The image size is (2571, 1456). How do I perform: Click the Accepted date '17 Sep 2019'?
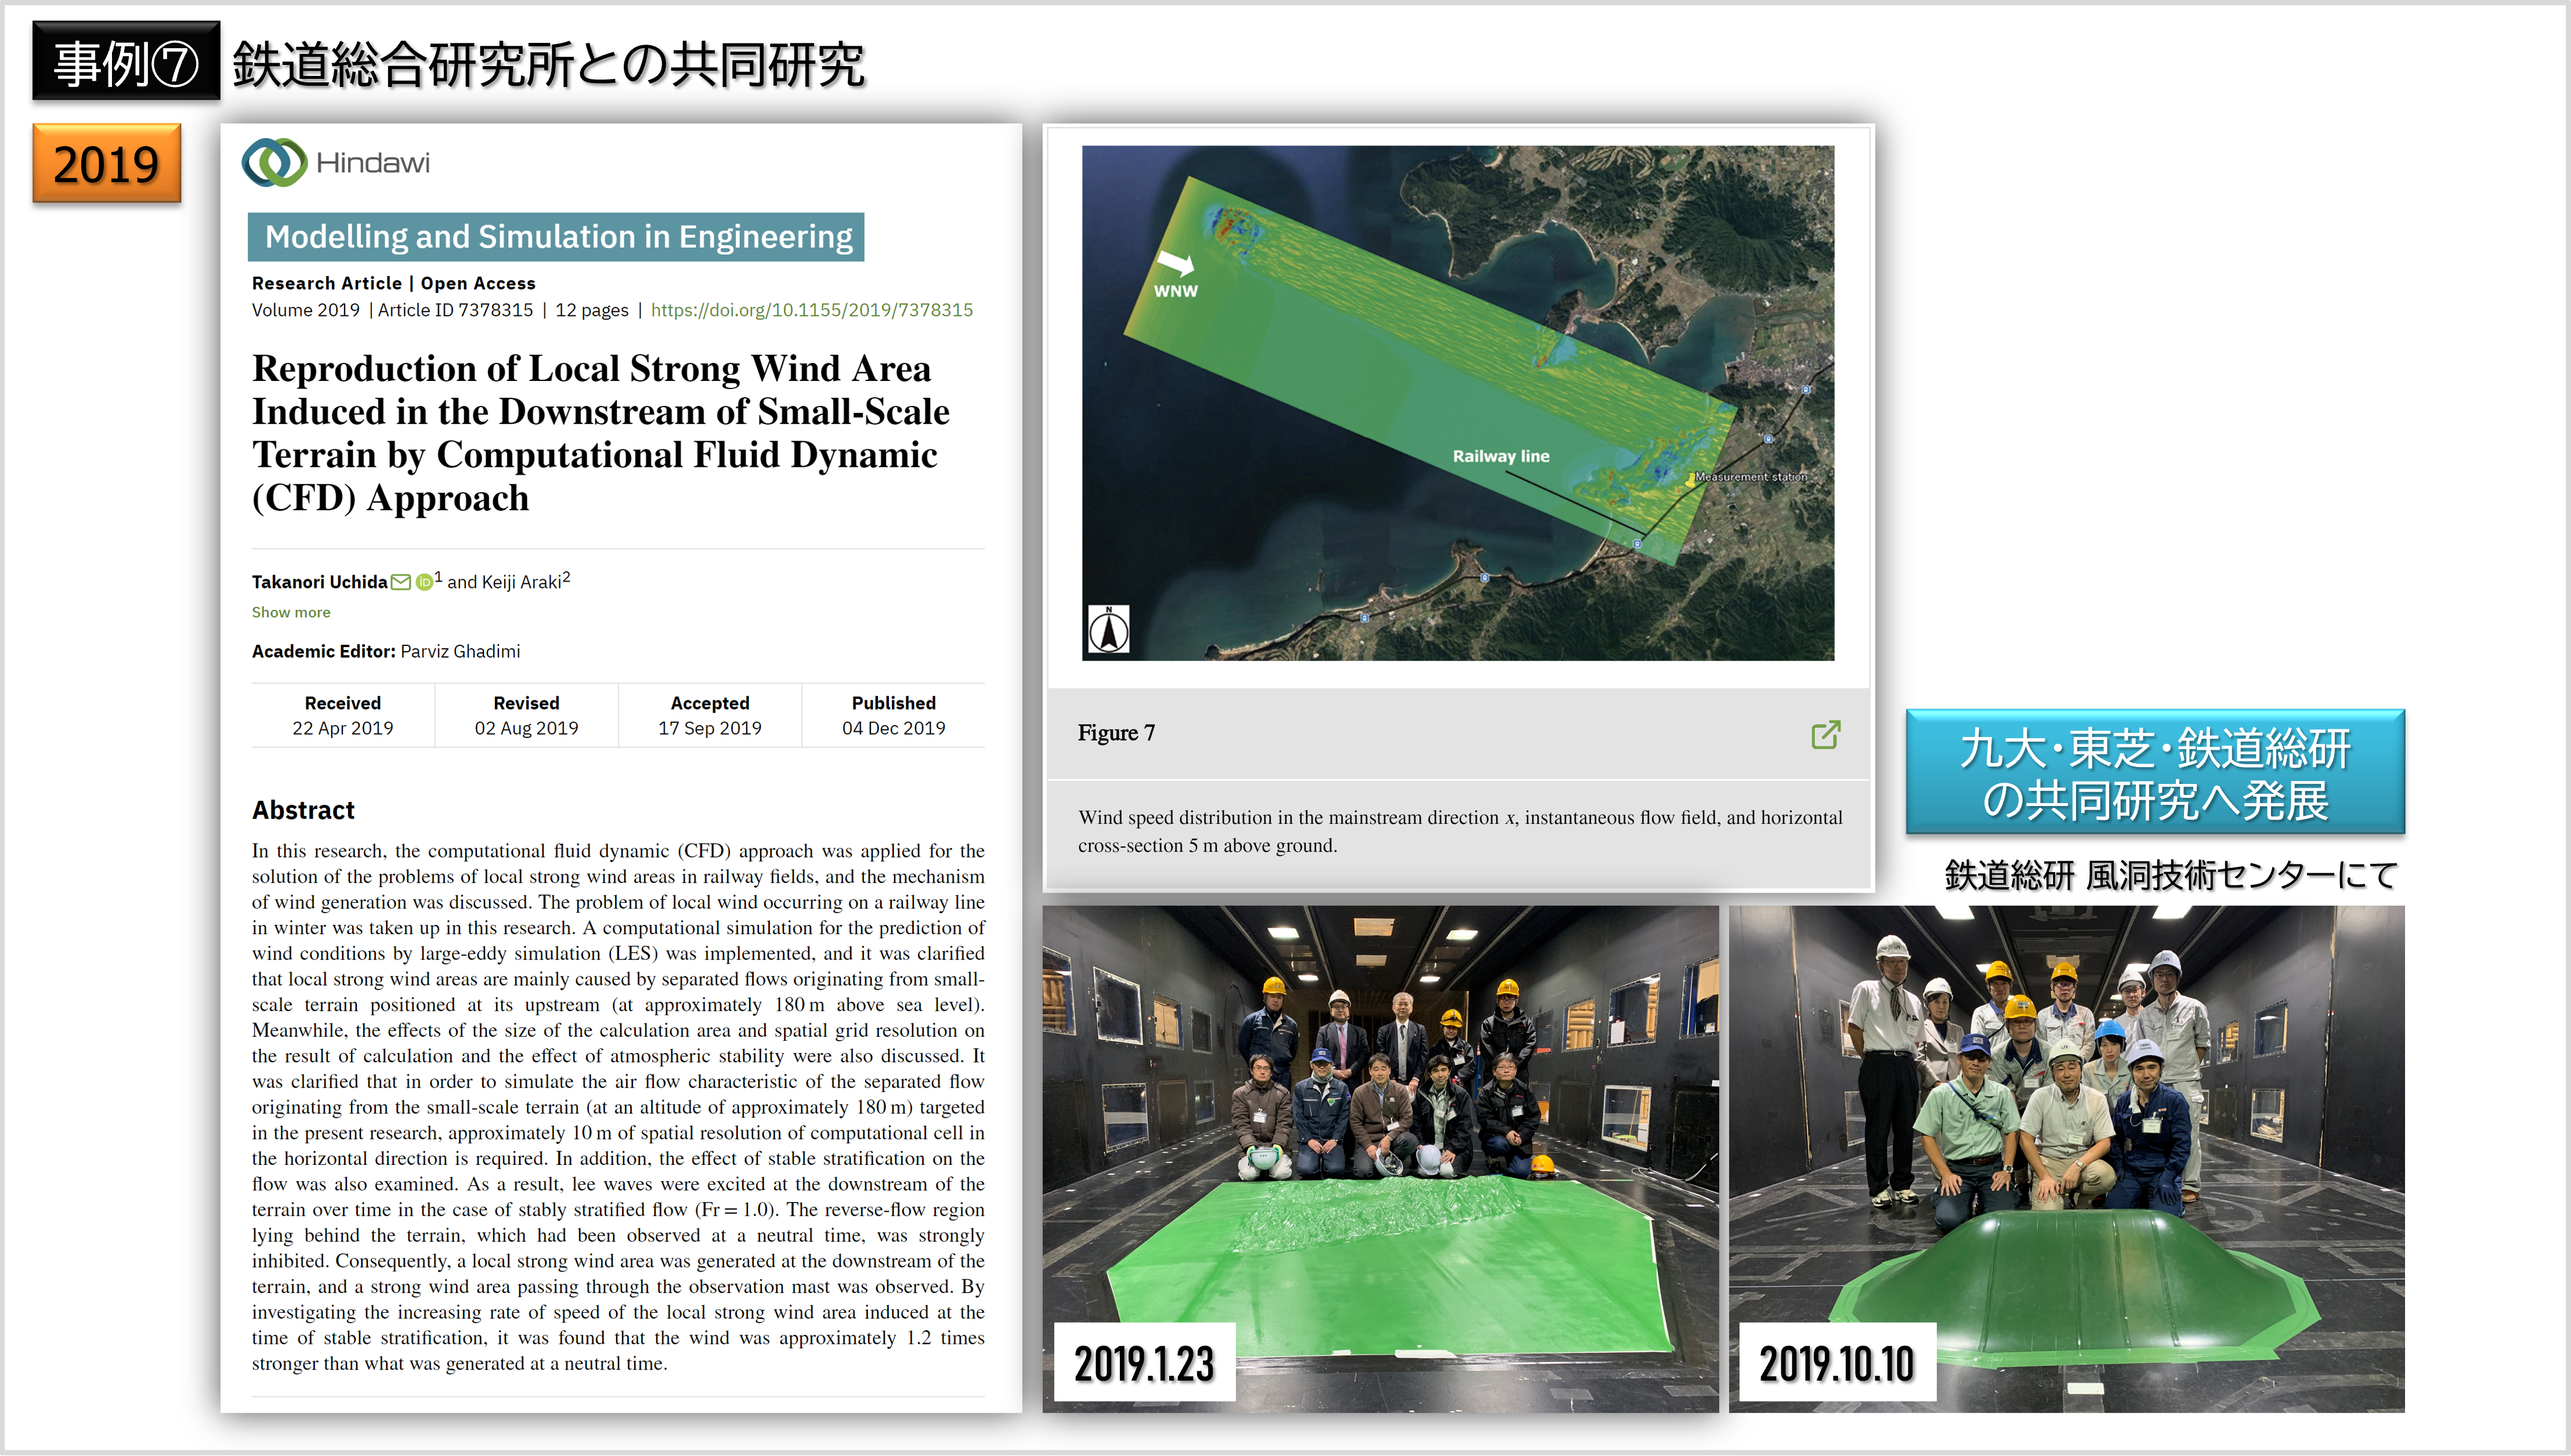pos(710,728)
